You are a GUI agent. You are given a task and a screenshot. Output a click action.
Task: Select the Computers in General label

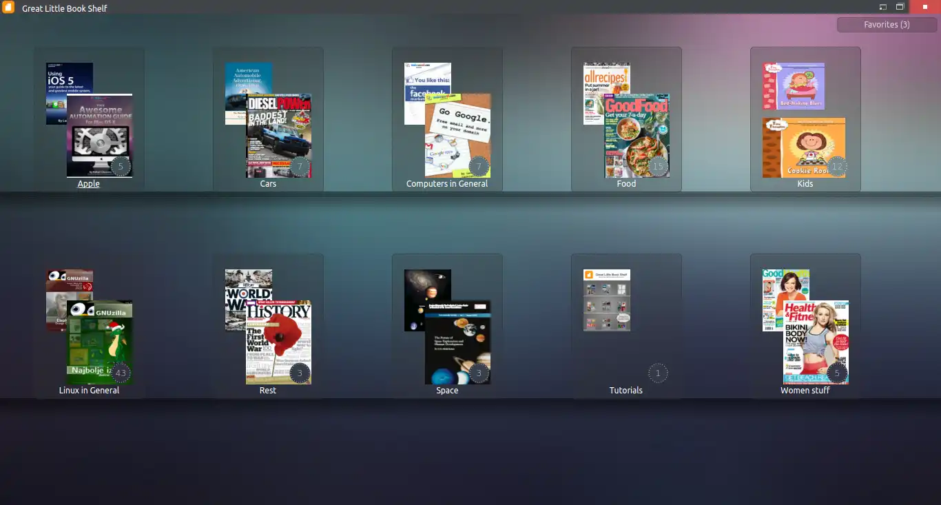[x=447, y=184]
